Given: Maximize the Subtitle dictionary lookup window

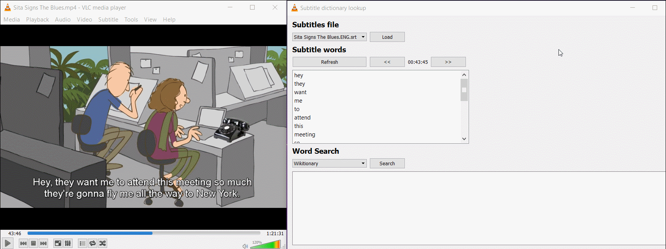Looking at the screenshot, I should (655, 8).
